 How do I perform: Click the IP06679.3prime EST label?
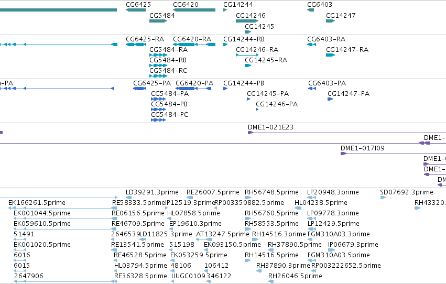353,245
